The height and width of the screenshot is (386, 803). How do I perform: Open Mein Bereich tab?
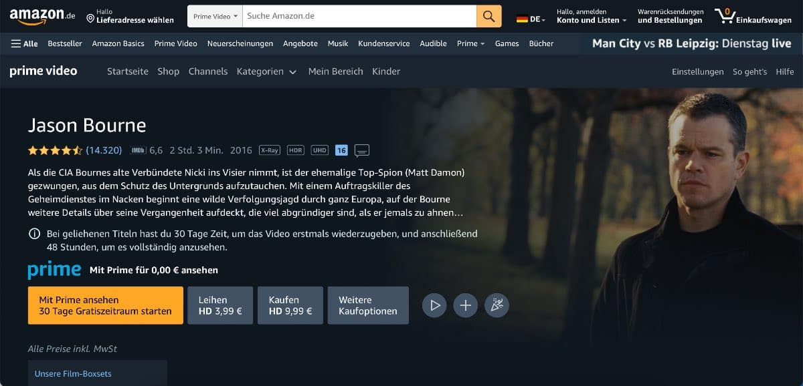(x=336, y=71)
